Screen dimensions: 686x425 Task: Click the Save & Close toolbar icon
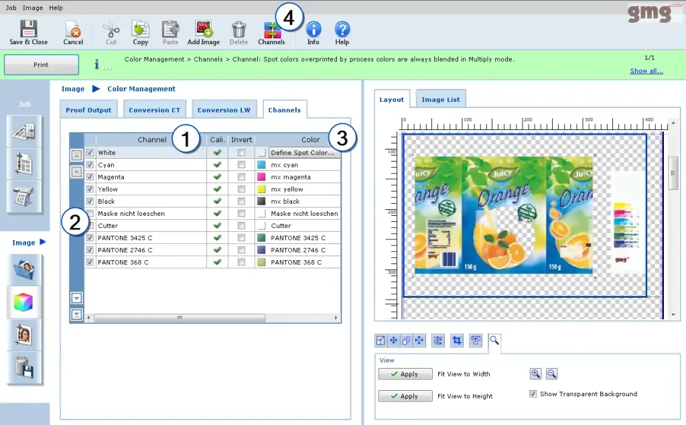28,29
